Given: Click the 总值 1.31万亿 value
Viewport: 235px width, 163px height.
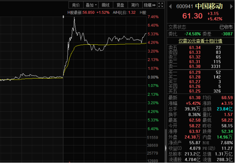Looking at the screenshot, I should tap(224, 154).
